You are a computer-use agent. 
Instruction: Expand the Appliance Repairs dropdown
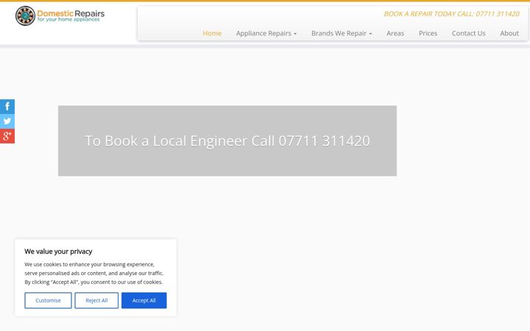click(266, 33)
